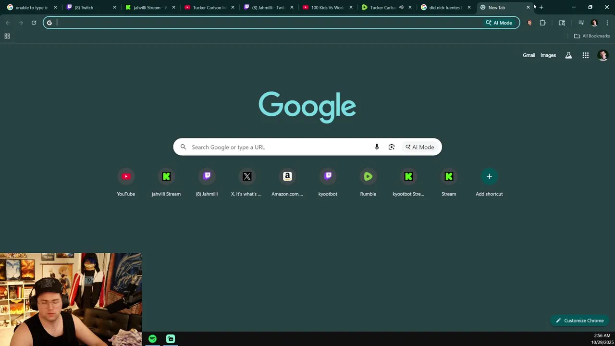
Task: Open the green bot app in taskbar
Action: point(171,339)
